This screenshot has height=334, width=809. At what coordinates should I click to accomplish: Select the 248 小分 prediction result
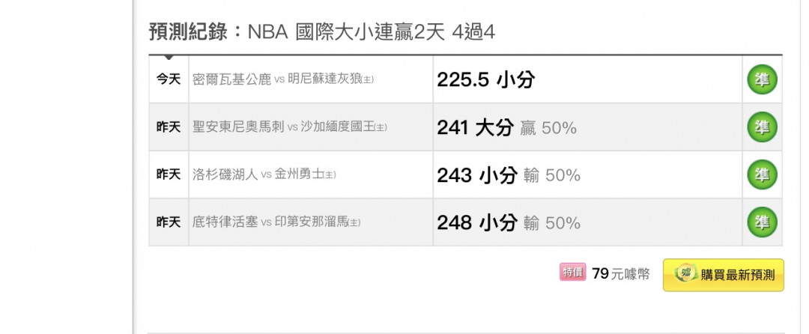(508, 222)
